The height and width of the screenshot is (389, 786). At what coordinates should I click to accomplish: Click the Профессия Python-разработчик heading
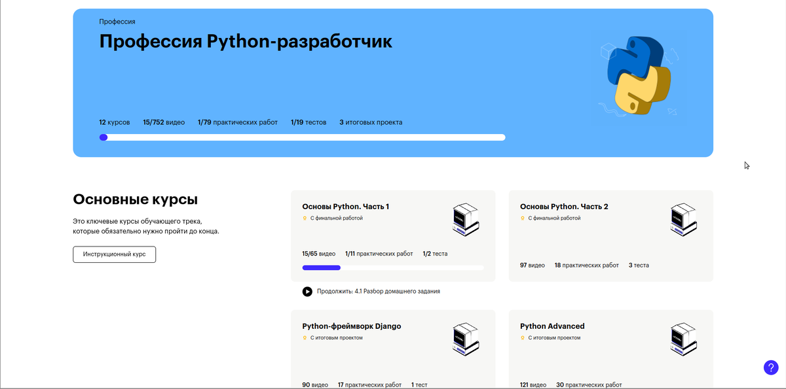[x=246, y=42]
